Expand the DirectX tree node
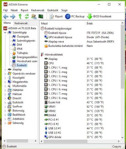126x149 pixels. pos(5,98)
